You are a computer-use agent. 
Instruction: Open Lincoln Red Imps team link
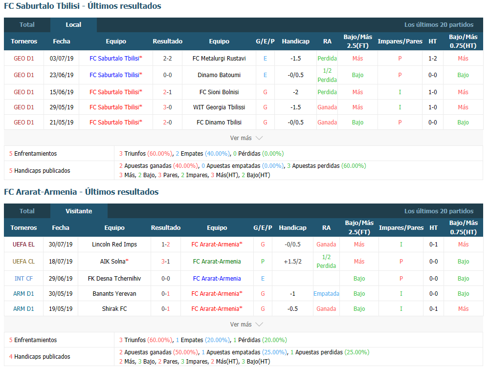[114, 244]
